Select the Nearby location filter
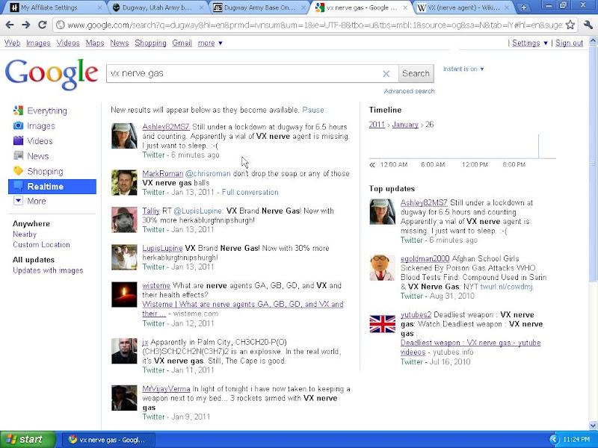The image size is (598, 448). [25, 234]
